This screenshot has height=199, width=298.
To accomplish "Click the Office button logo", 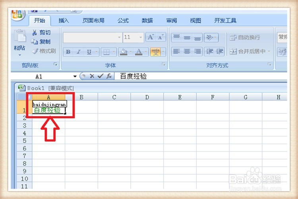I will pos(17,15).
